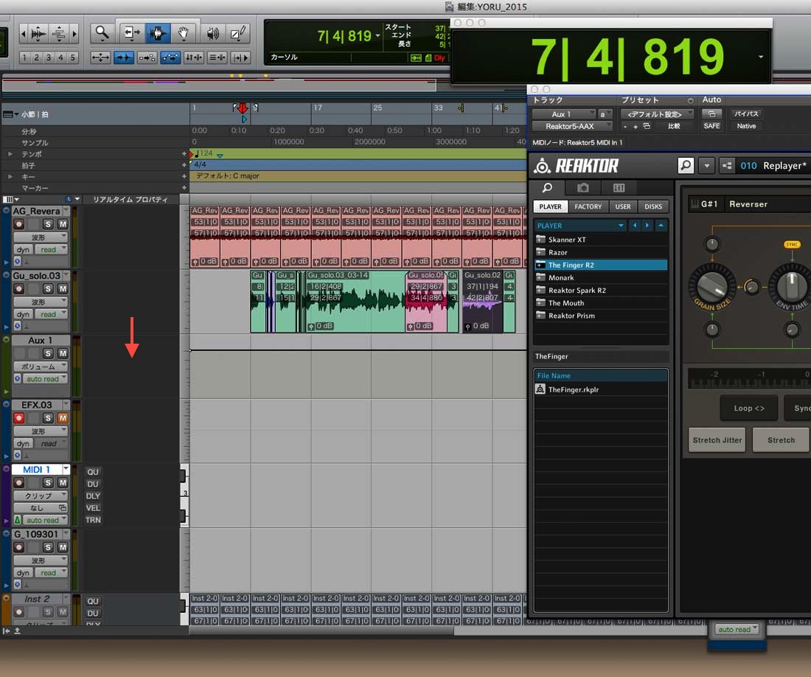
Task: Solo the Aux 1 track
Action: pyautogui.click(x=48, y=353)
